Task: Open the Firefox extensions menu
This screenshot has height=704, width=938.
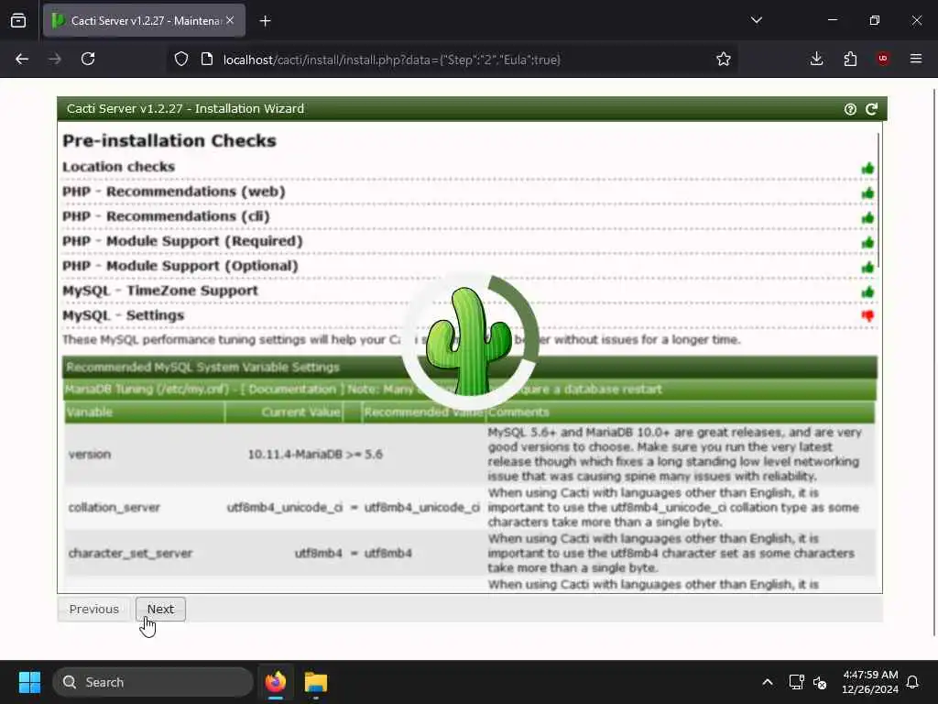Action: (x=850, y=59)
